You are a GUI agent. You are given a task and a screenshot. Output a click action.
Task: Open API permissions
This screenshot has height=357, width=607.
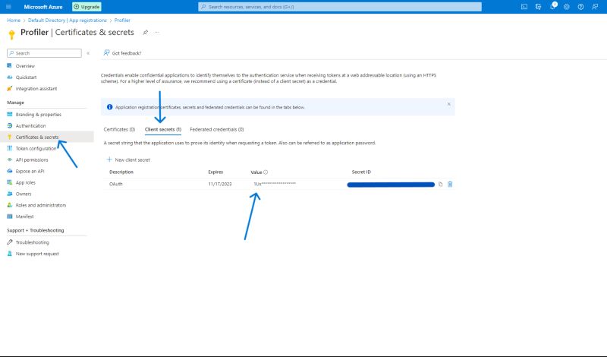tap(32, 160)
